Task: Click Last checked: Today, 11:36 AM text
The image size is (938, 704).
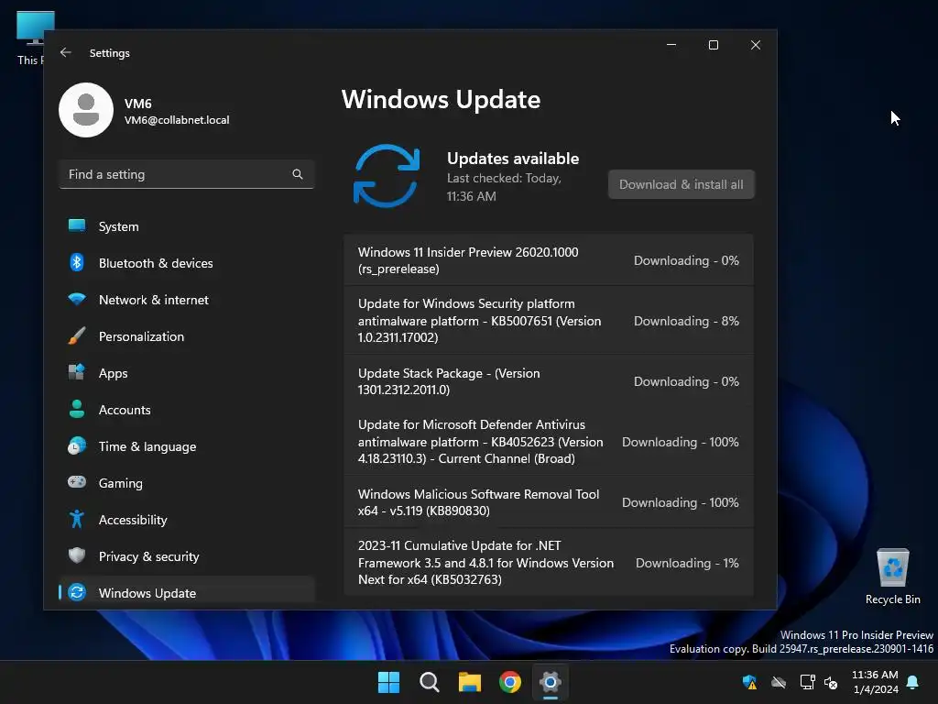Action: pyautogui.click(x=505, y=187)
